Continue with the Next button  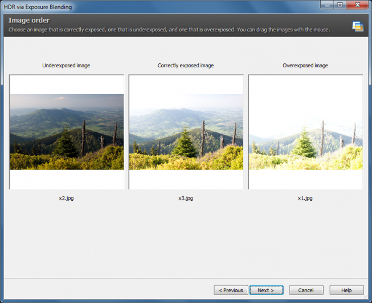tap(266, 290)
